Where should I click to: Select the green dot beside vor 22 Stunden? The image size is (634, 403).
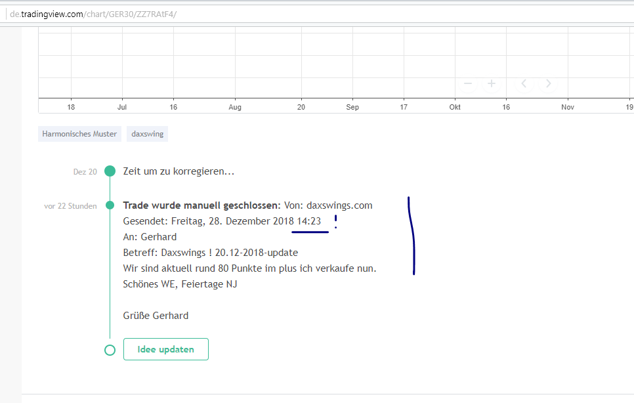(x=110, y=205)
